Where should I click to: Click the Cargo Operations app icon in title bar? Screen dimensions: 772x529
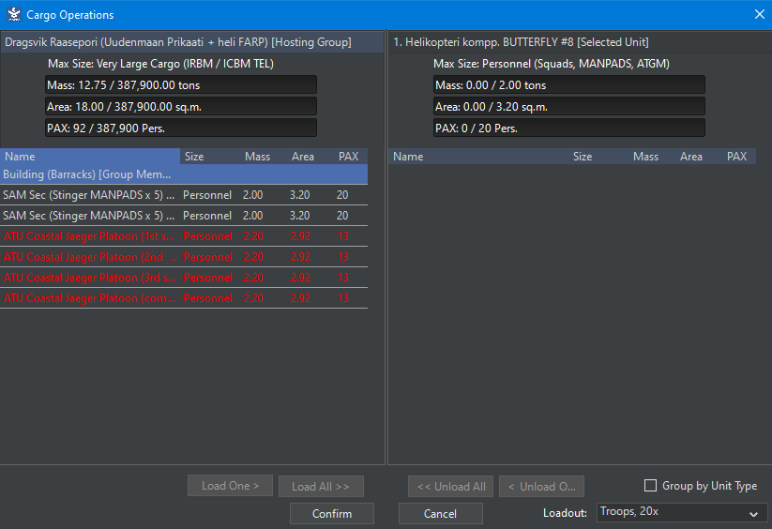[x=14, y=14]
